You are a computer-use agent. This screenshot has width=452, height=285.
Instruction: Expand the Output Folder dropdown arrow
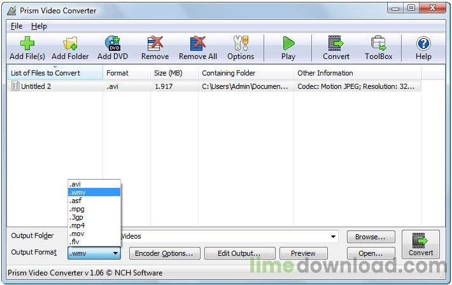click(x=333, y=237)
